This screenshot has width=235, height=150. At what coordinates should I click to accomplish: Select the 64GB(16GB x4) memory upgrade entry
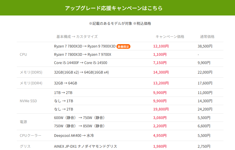81,72
